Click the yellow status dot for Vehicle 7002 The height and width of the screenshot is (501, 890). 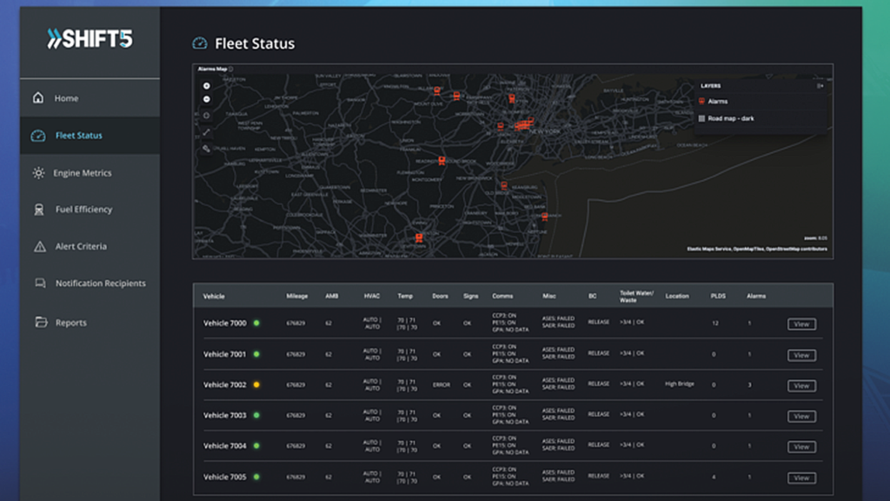pos(256,384)
